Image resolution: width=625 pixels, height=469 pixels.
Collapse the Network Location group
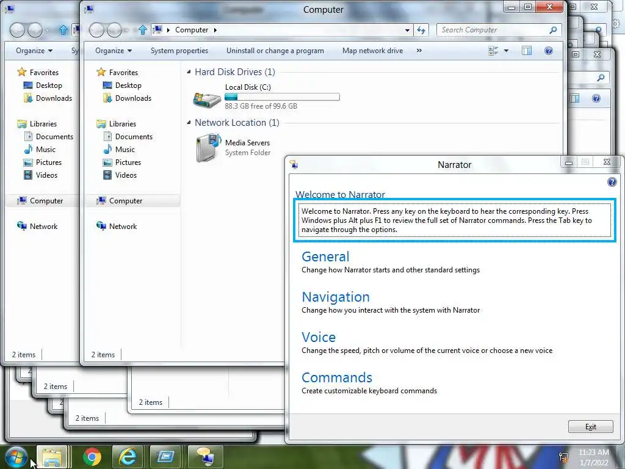pyautogui.click(x=189, y=123)
